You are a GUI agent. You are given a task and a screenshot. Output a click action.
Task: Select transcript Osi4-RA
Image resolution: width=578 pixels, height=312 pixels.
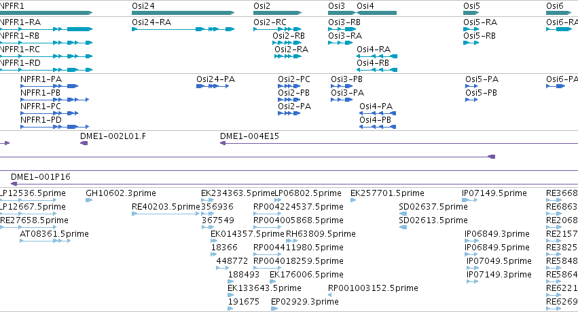(x=377, y=56)
